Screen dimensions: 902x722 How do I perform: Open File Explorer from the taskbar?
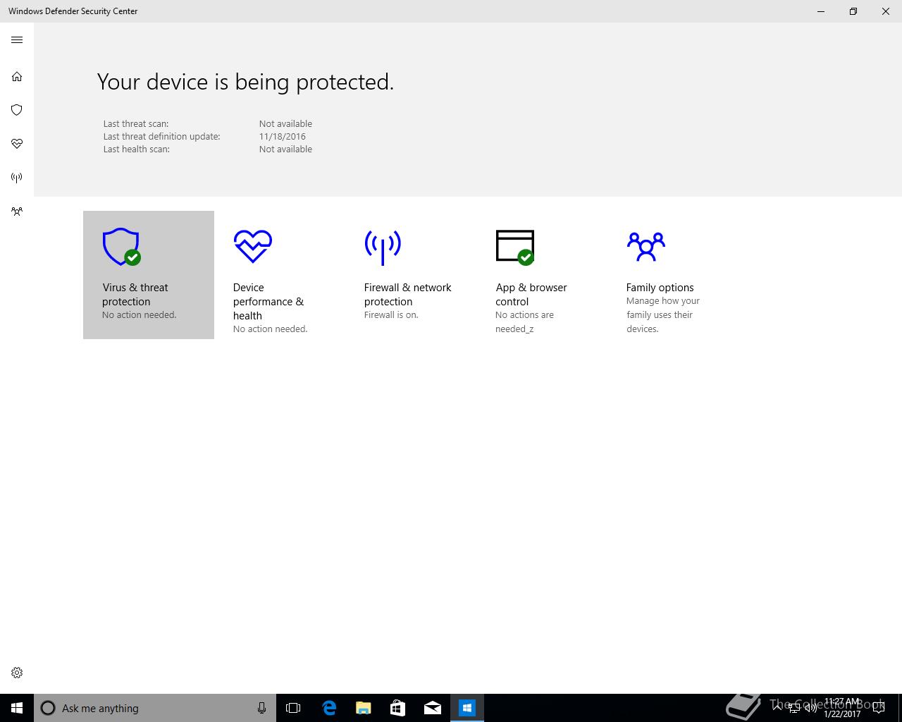coord(364,708)
